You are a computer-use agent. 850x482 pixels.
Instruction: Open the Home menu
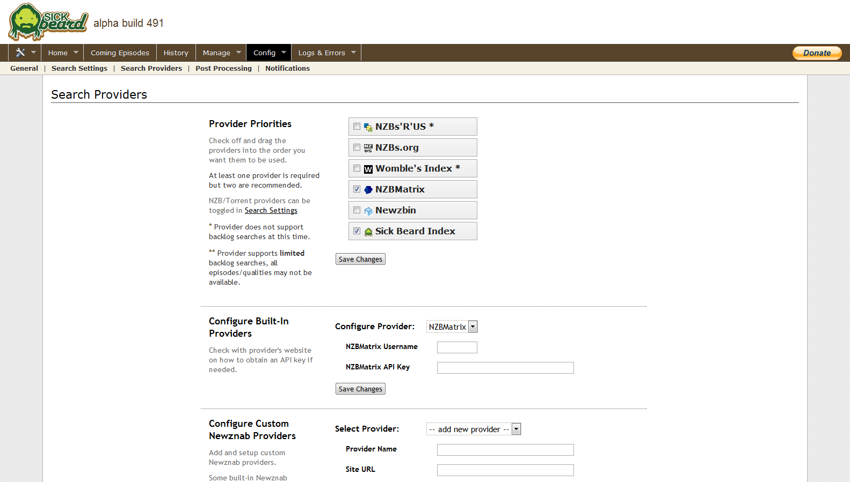58,53
